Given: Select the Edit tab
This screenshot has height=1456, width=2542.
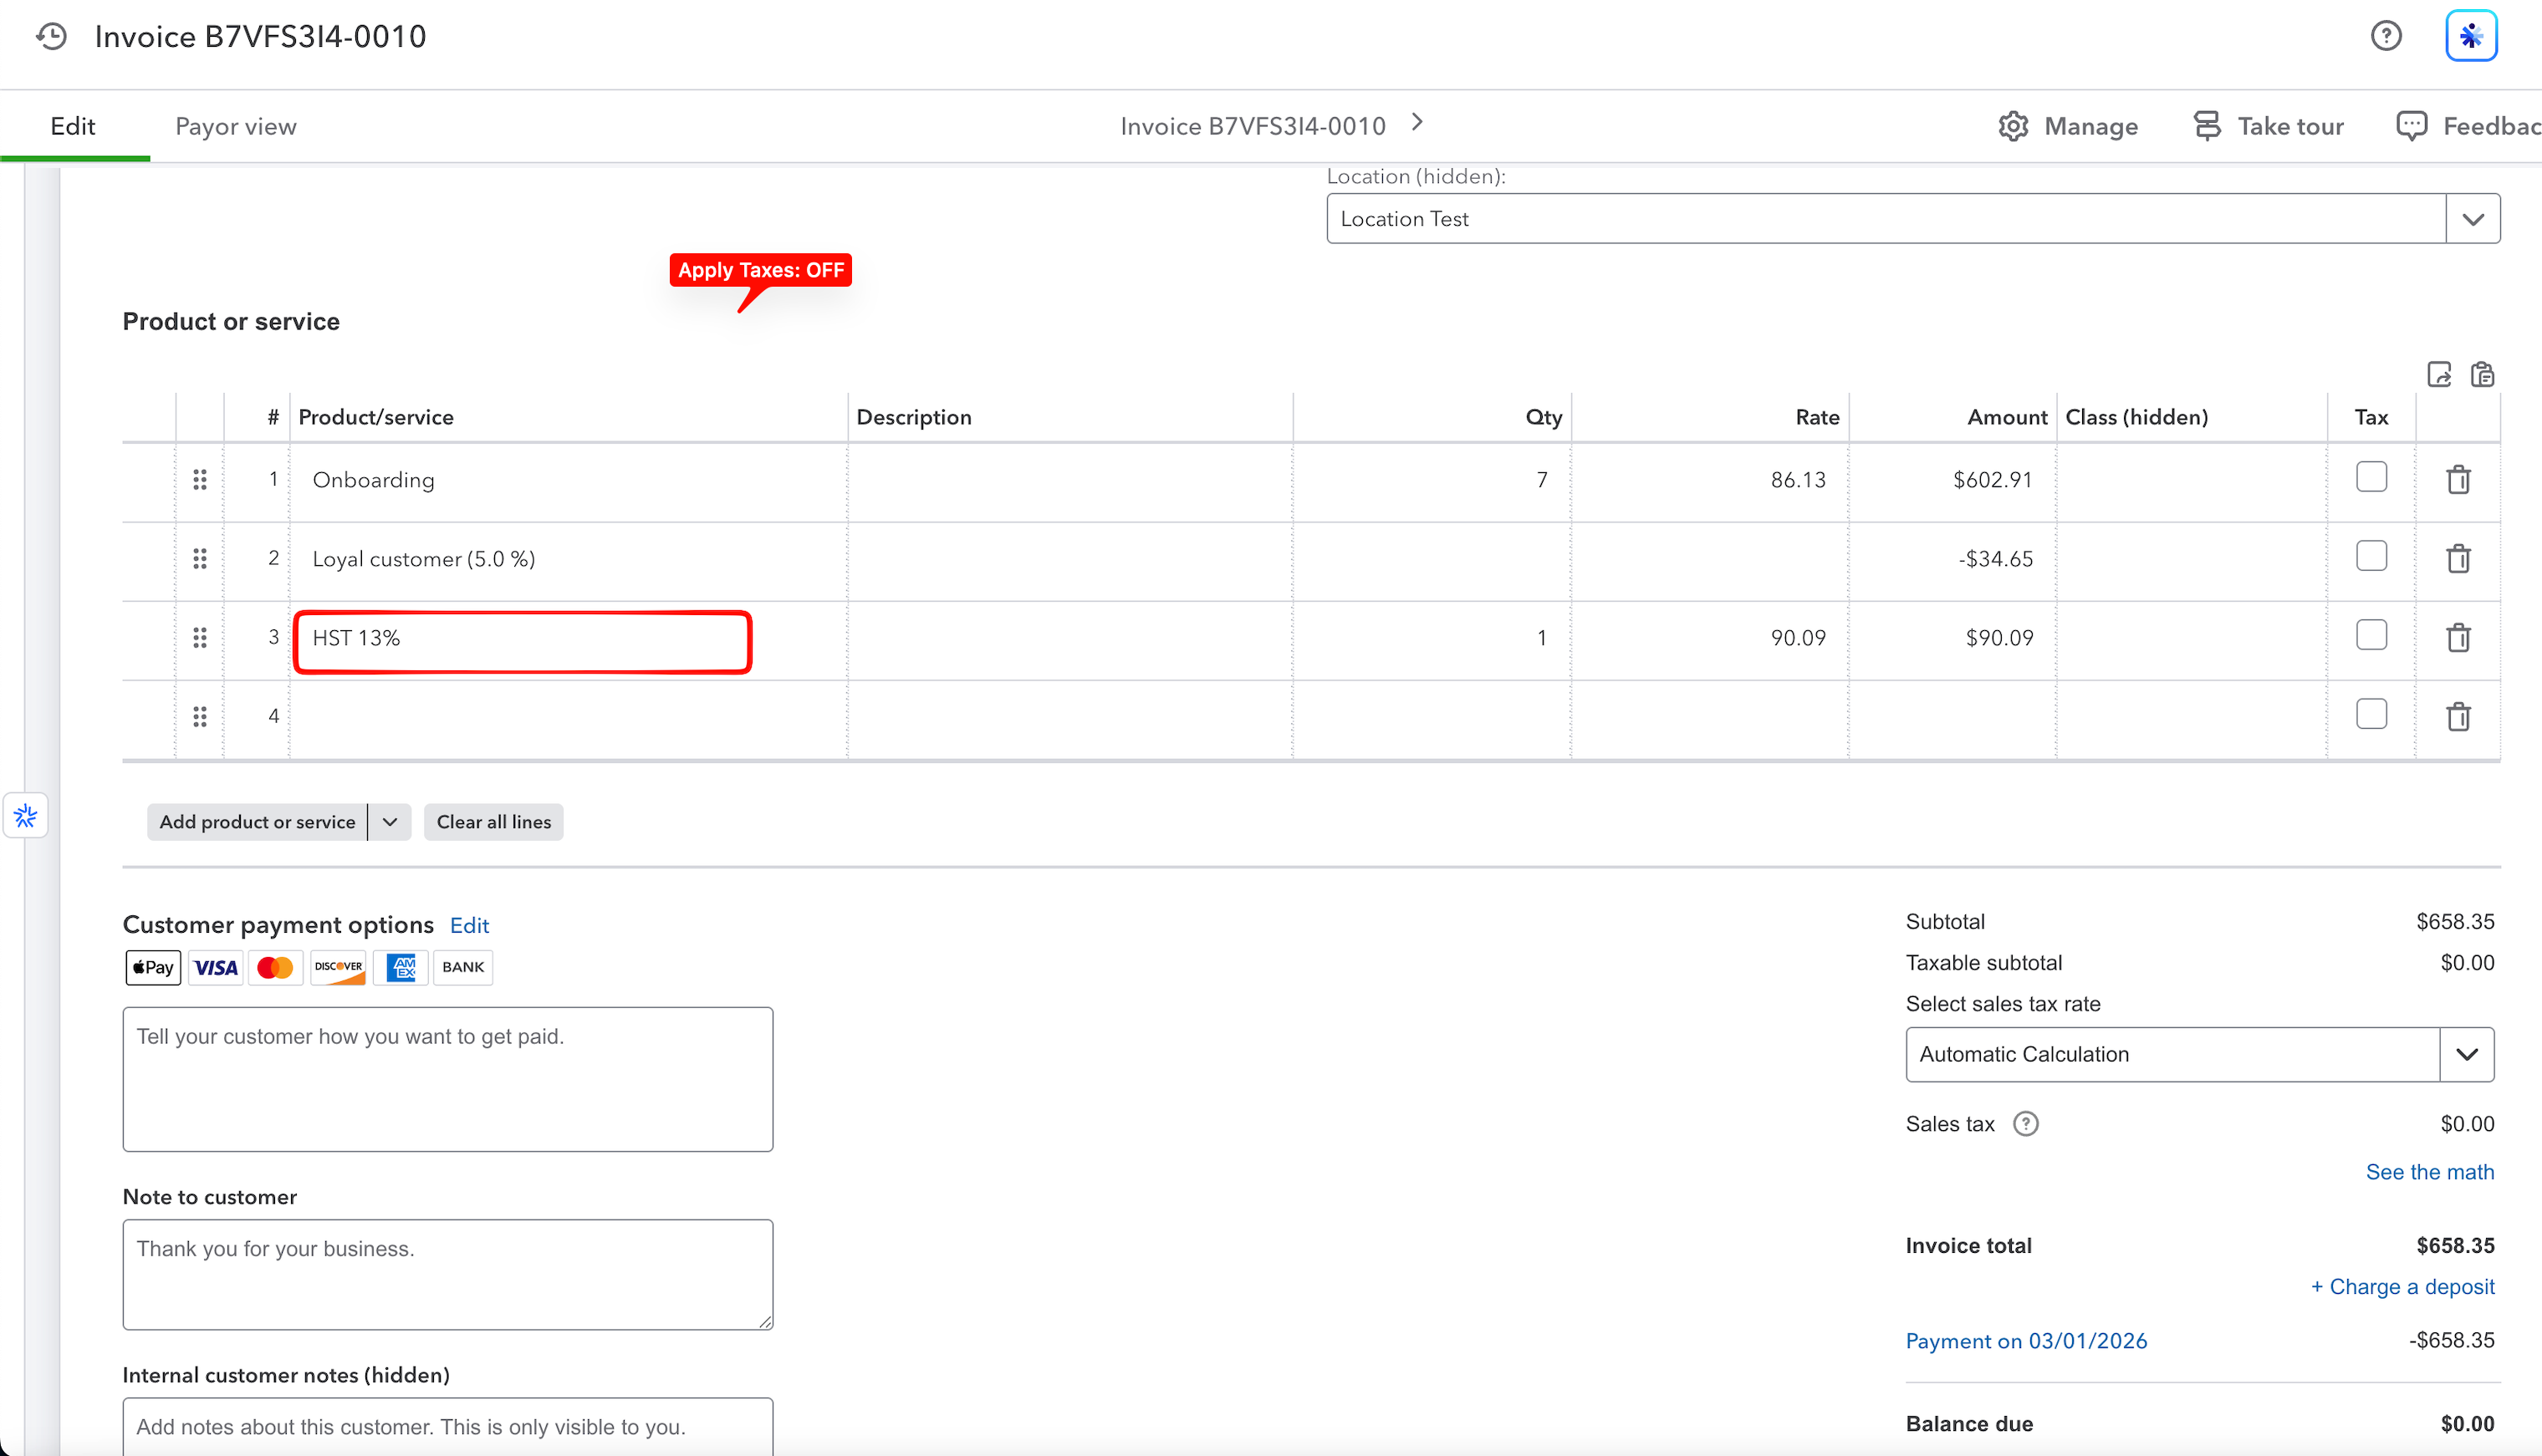Looking at the screenshot, I should pyautogui.click(x=73, y=126).
